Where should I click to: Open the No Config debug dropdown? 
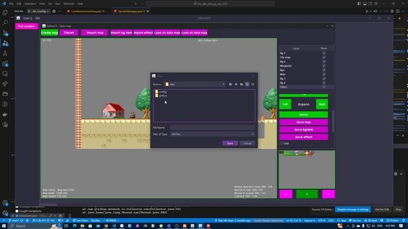pyautogui.click(x=38, y=11)
